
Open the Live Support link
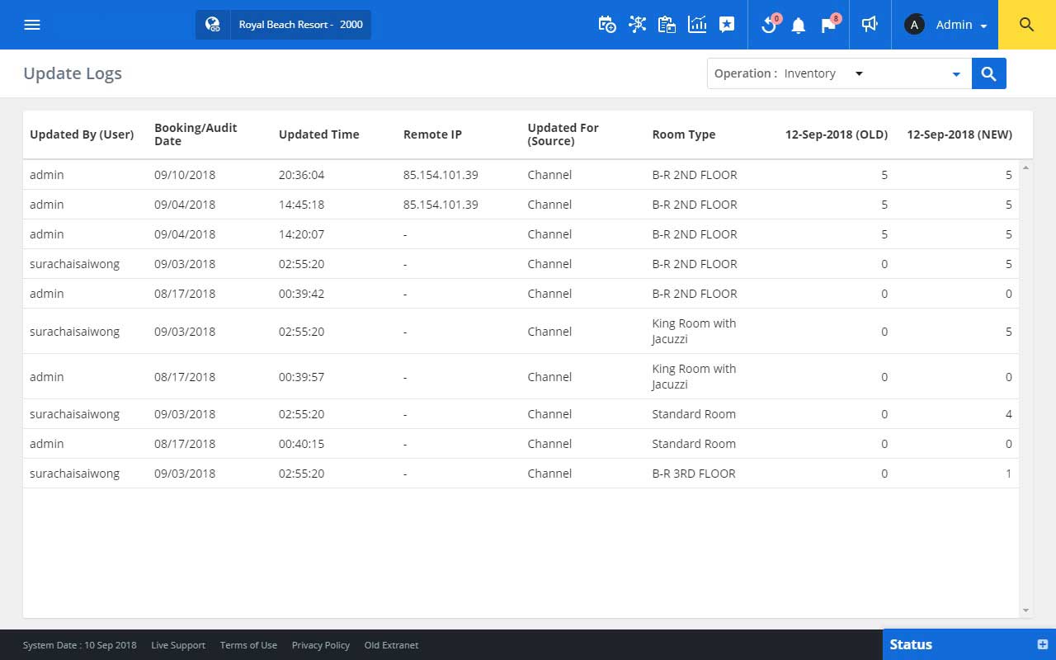coord(178,645)
